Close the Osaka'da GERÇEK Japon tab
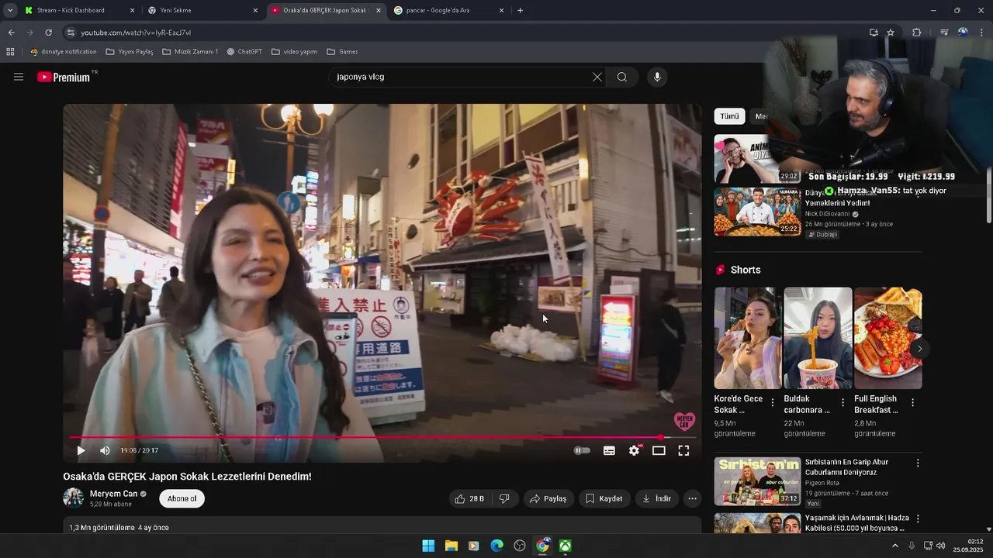993x558 pixels. click(379, 11)
